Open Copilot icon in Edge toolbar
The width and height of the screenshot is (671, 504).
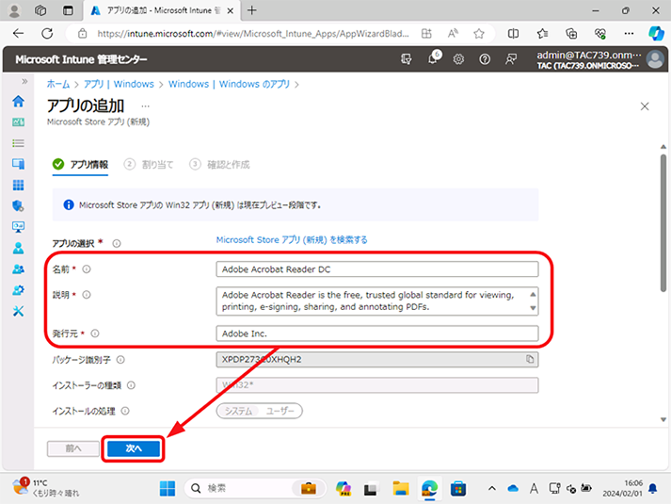point(656,33)
